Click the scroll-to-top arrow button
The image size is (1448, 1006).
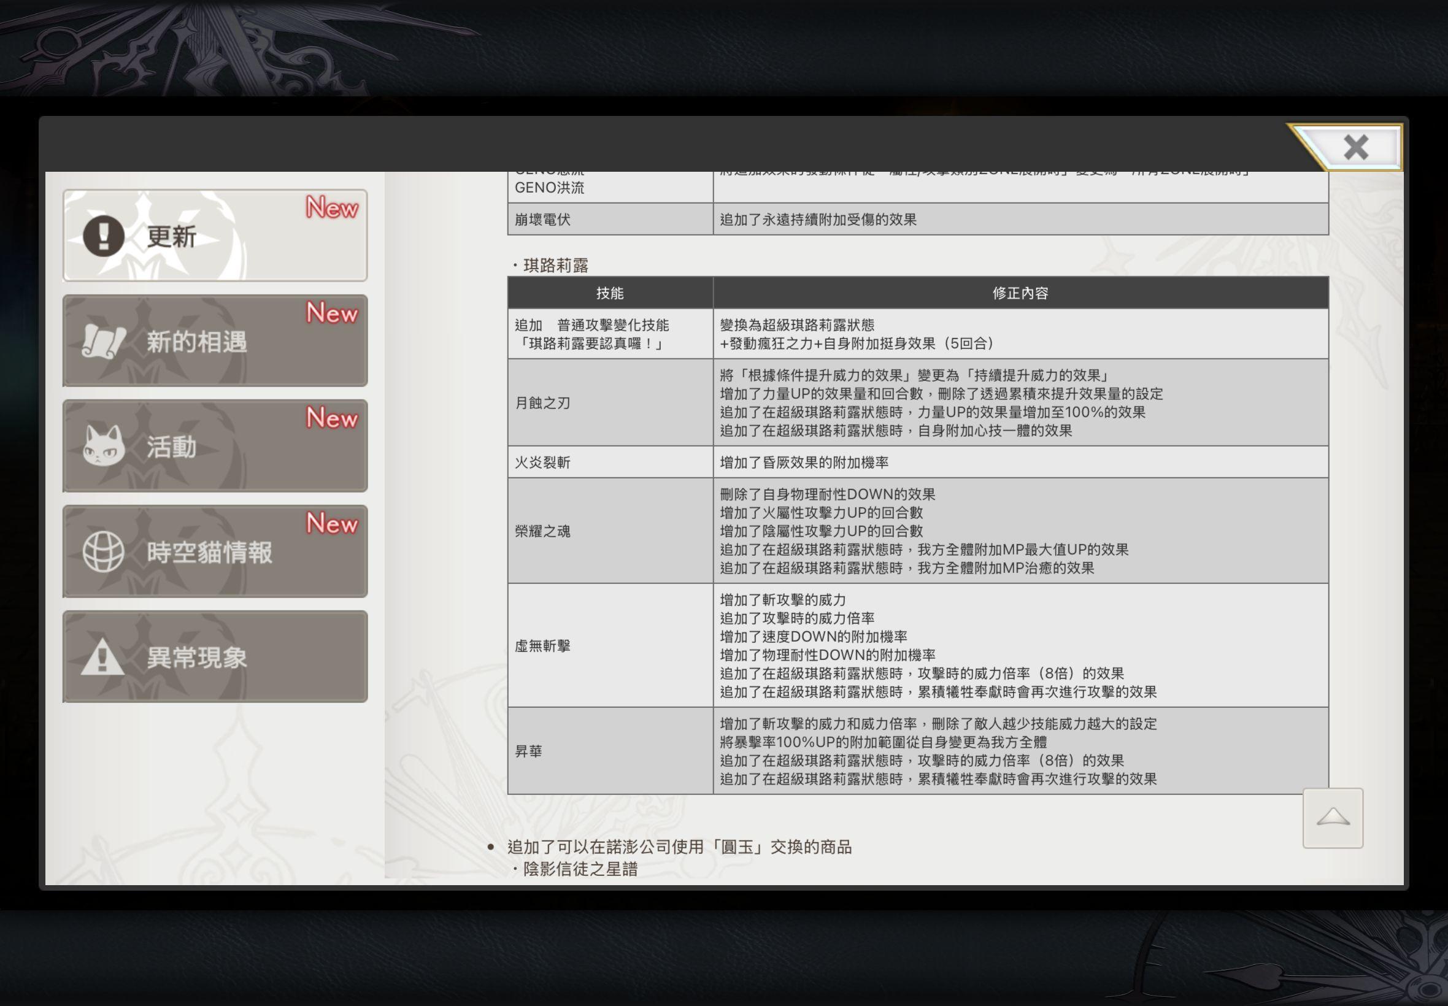(x=1333, y=818)
